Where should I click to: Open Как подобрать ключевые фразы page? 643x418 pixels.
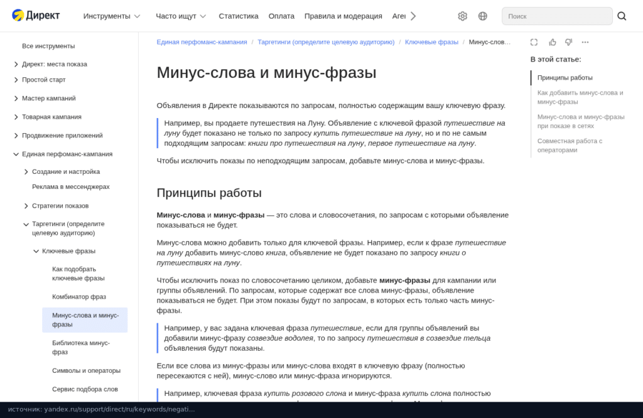[x=78, y=274]
